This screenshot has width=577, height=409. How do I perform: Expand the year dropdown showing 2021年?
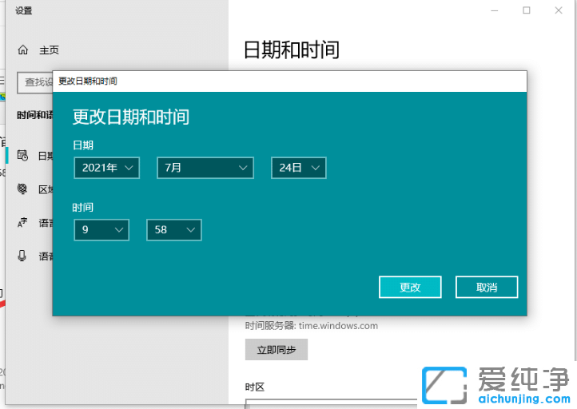point(106,168)
